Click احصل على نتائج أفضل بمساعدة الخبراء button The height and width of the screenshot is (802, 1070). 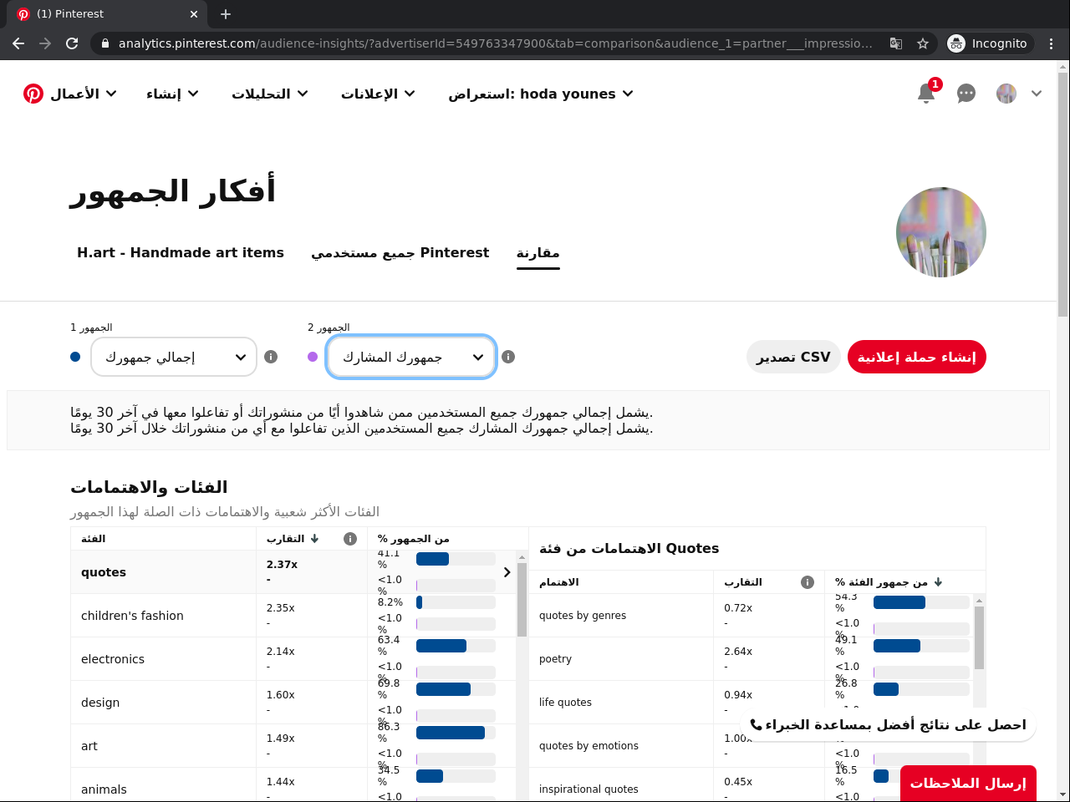(x=888, y=724)
